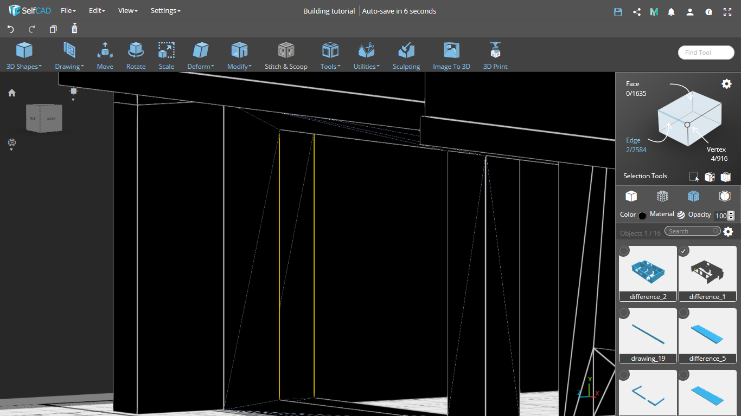741x416 pixels.
Task: Open the View menu
Action: coord(128,11)
